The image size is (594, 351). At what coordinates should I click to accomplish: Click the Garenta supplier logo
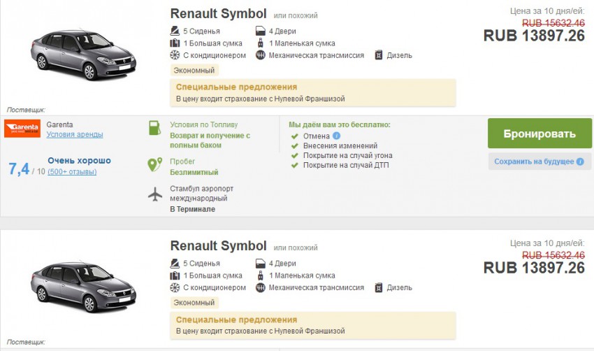click(x=22, y=129)
